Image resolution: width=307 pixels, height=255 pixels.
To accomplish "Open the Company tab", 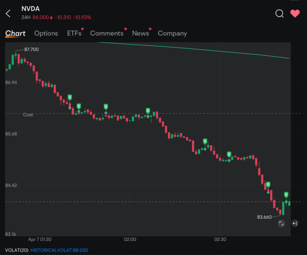I will coord(172,33).
